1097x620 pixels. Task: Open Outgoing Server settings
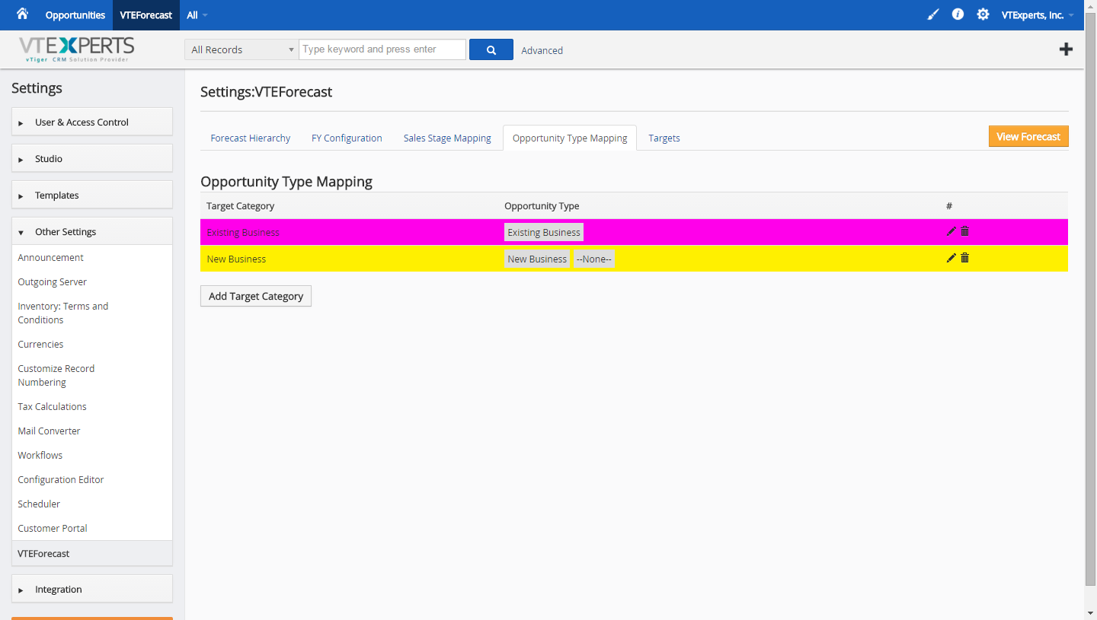[53, 281]
